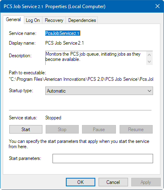164x190 pixels.
Task: Open the Log On tab
Action: point(33,20)
